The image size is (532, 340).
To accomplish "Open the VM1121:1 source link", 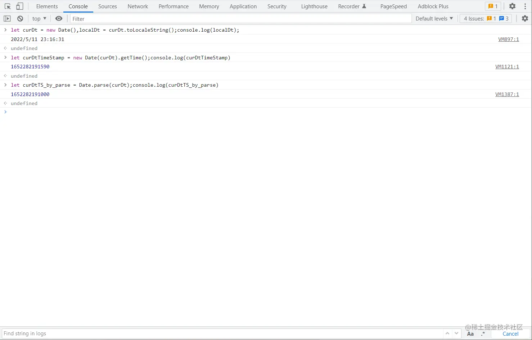I will pos(507,67).
